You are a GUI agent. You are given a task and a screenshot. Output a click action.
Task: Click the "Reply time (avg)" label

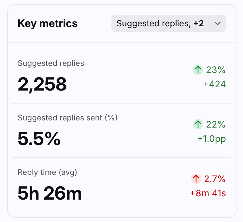(x=47, y=172)
